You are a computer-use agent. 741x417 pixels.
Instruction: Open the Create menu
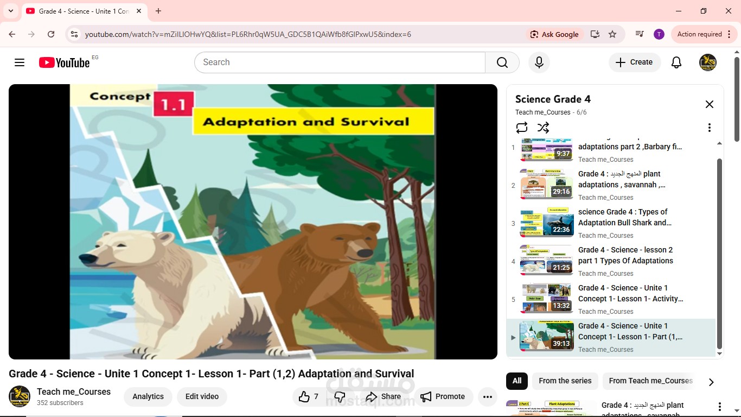point(634,62)
